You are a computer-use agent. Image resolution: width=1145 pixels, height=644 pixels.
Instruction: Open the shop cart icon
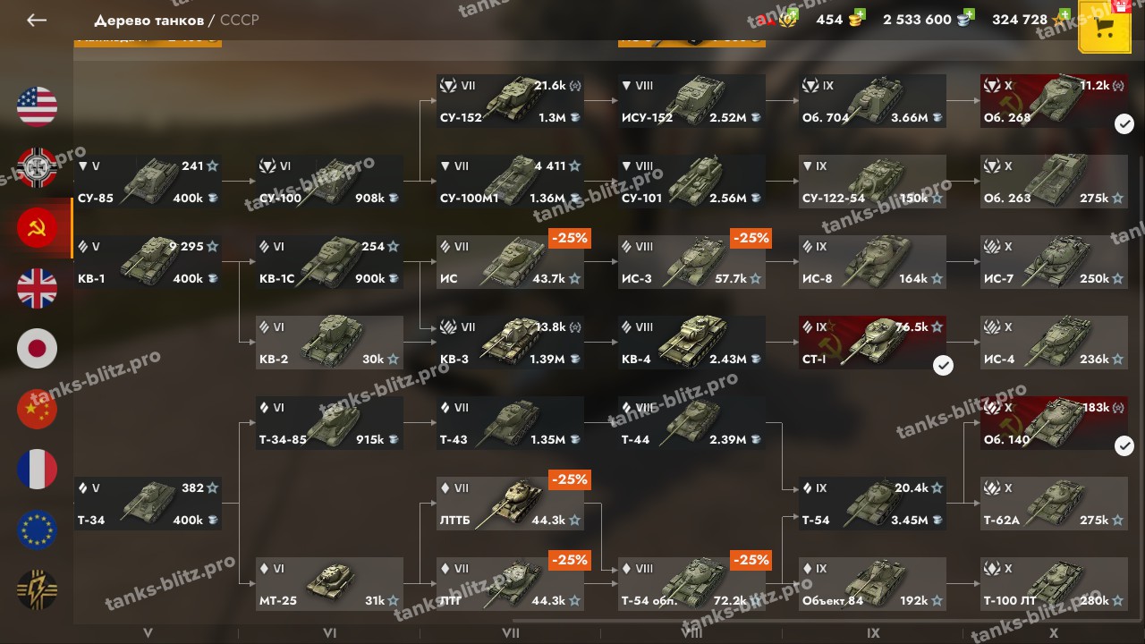(1105, 28)
